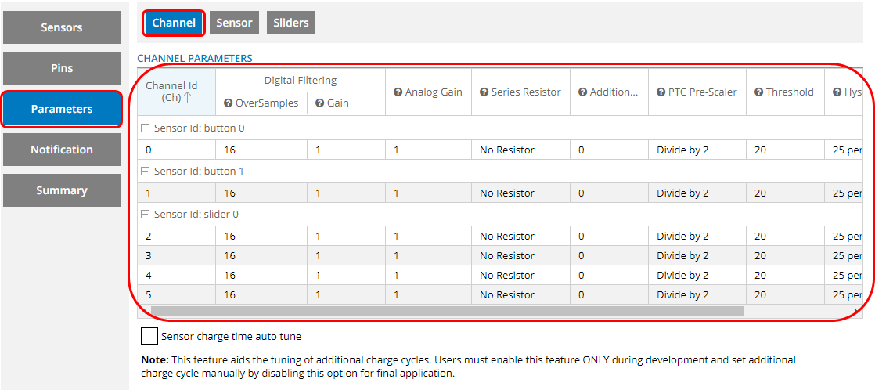Click help icon next to Analog Gain
This screenshot has height=390, width=875.
point(398,92)
